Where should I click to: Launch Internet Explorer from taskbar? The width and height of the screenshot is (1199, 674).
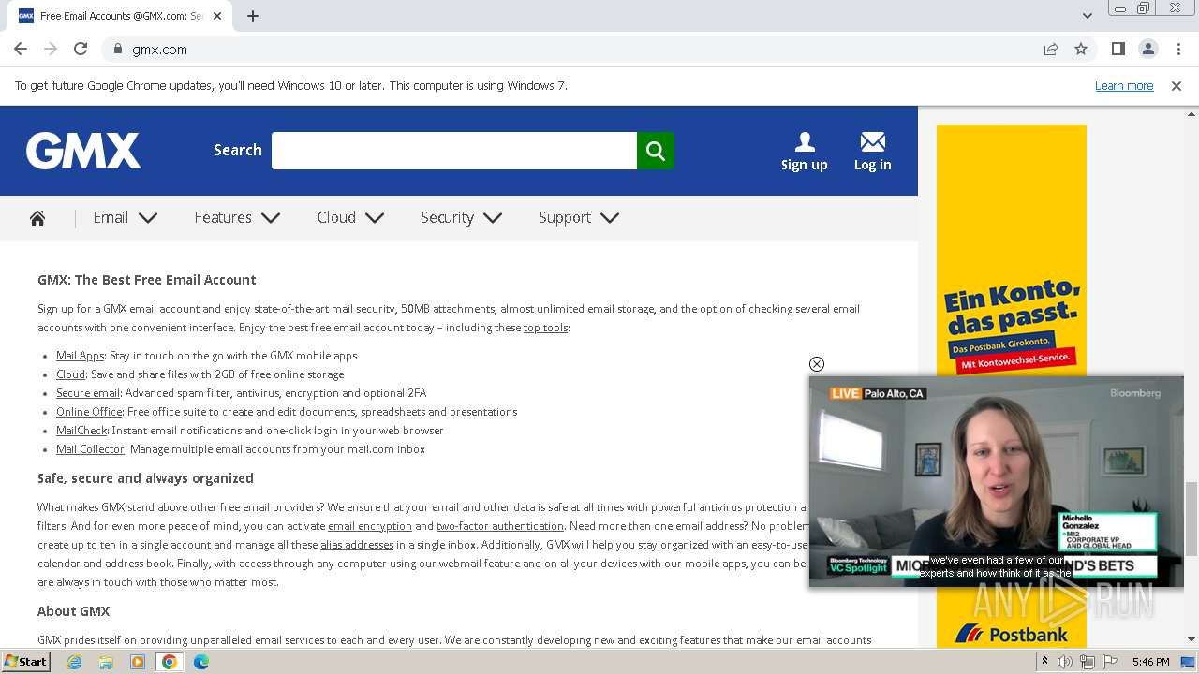pyautogui.click(x=74, y=662)
